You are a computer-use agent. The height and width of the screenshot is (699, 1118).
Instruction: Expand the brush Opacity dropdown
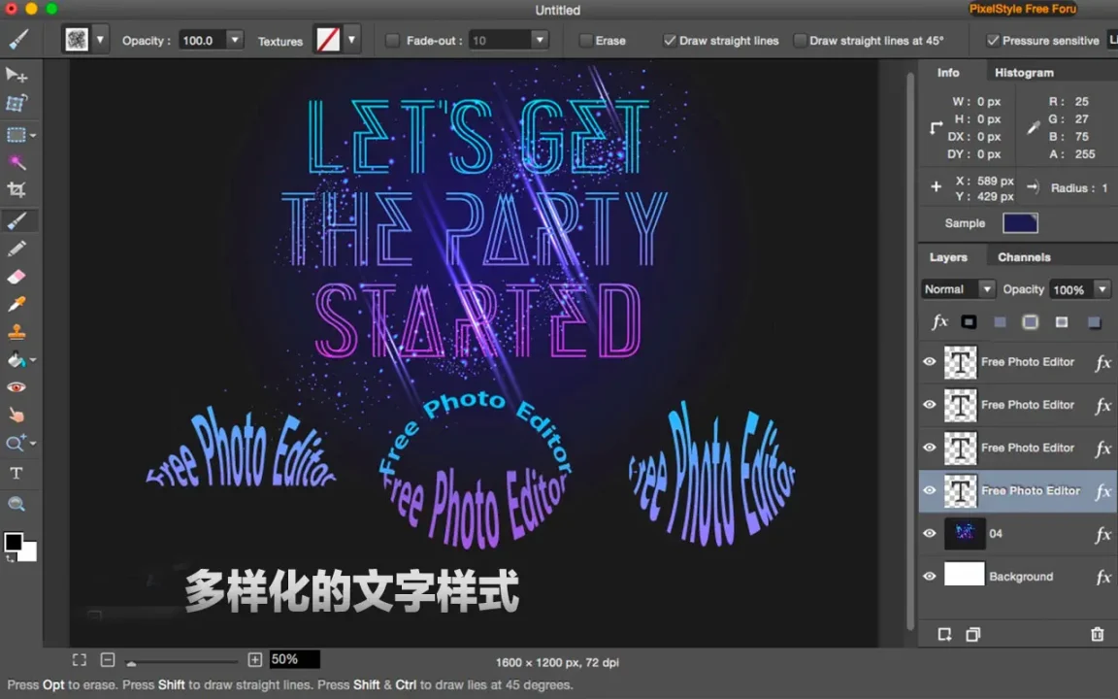pyautogui.click(x=234, y=40)
